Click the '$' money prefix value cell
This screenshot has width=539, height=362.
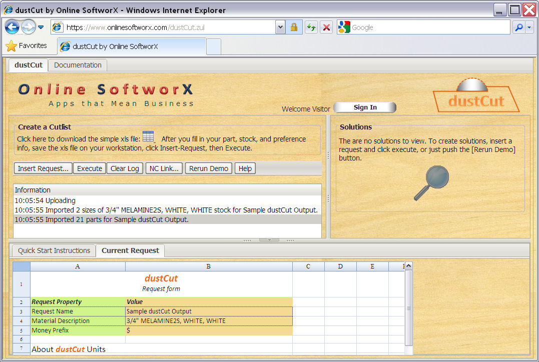pos(209,330)
